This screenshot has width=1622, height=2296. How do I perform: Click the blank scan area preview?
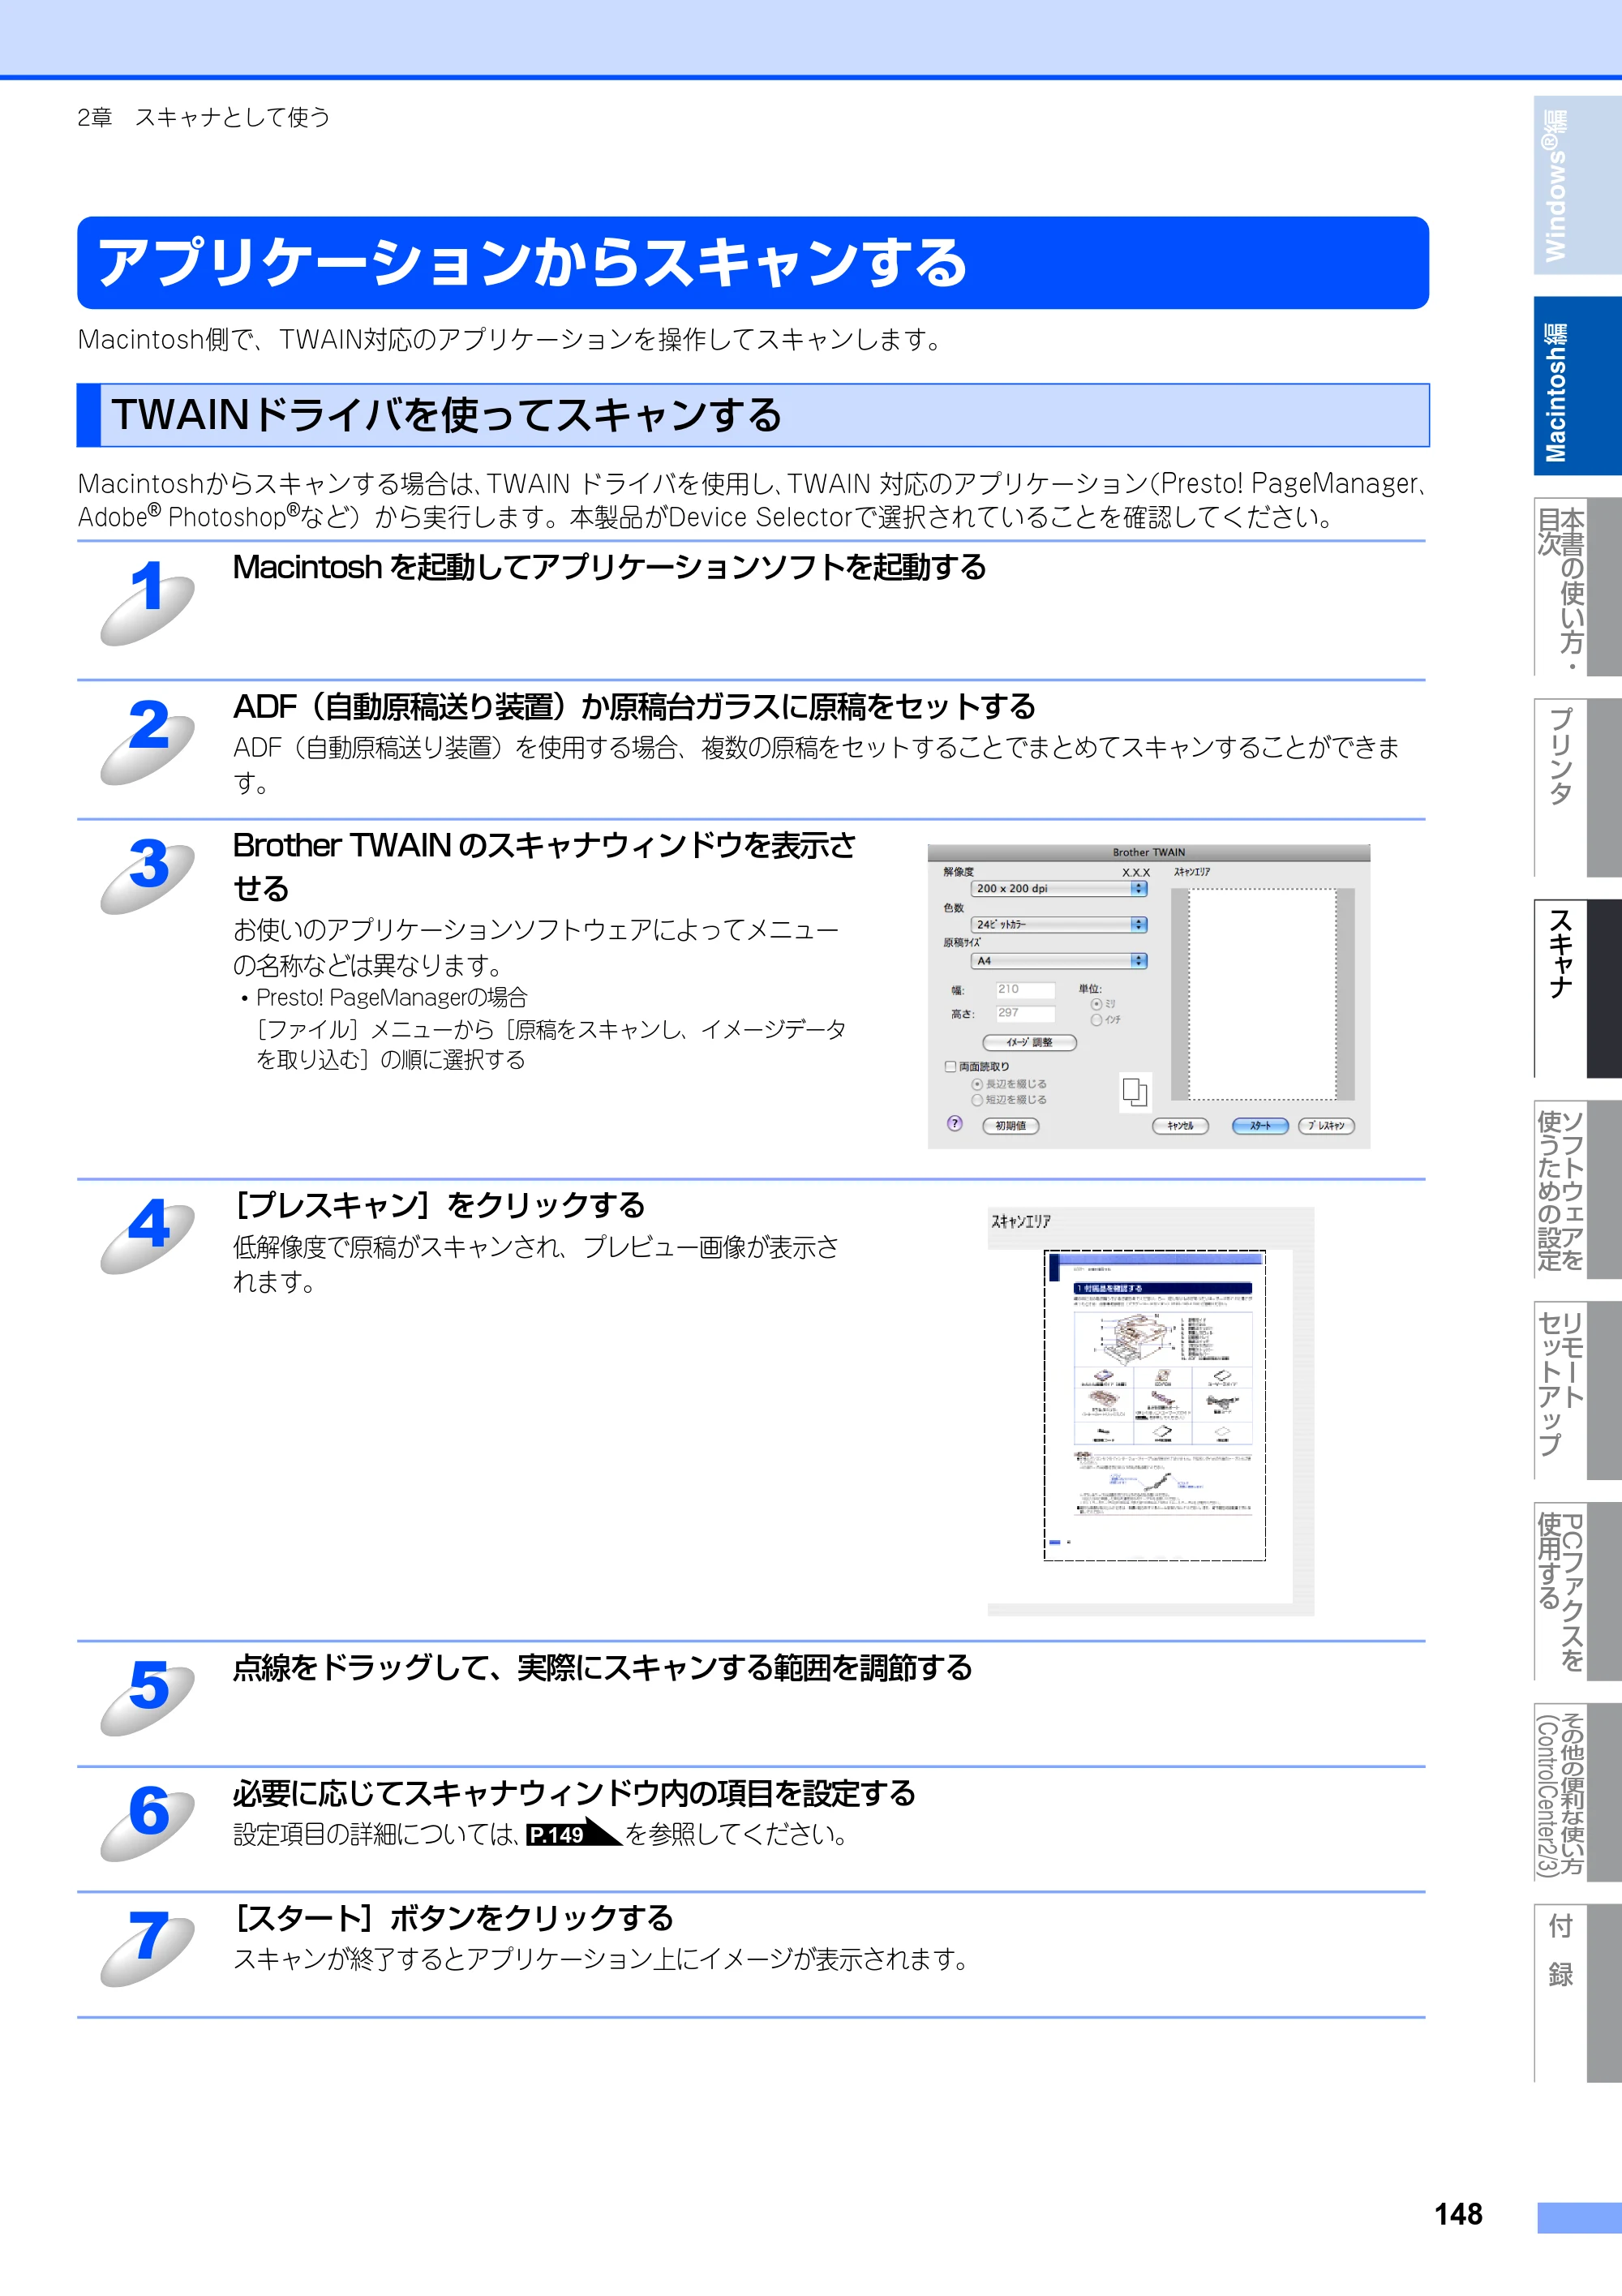click(x=1262, y=994)
